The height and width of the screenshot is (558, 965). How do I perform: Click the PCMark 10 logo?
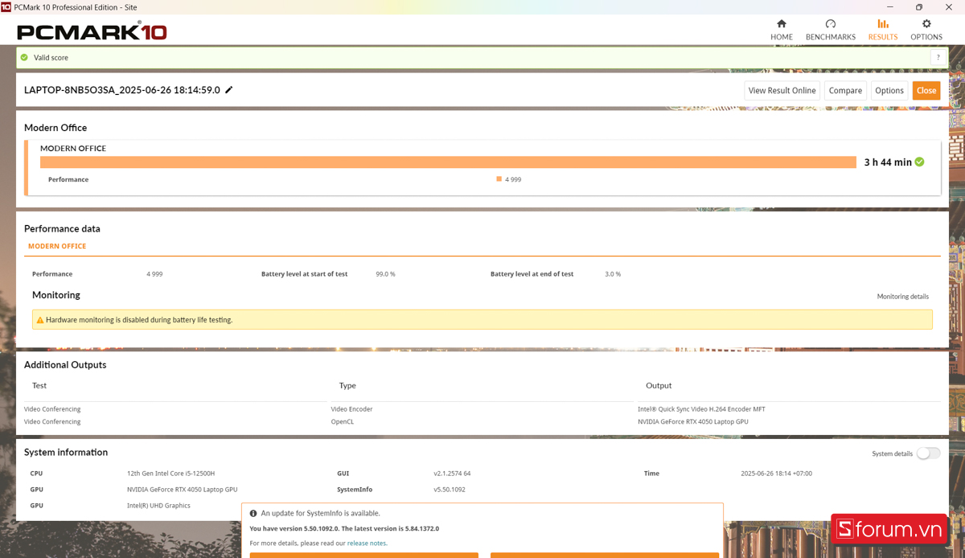point(92,32)
